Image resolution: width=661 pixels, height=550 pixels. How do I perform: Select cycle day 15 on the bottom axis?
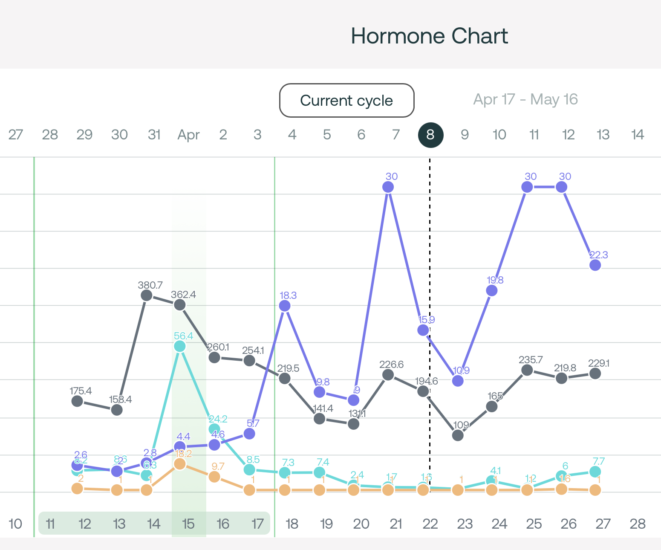[188, 524]
